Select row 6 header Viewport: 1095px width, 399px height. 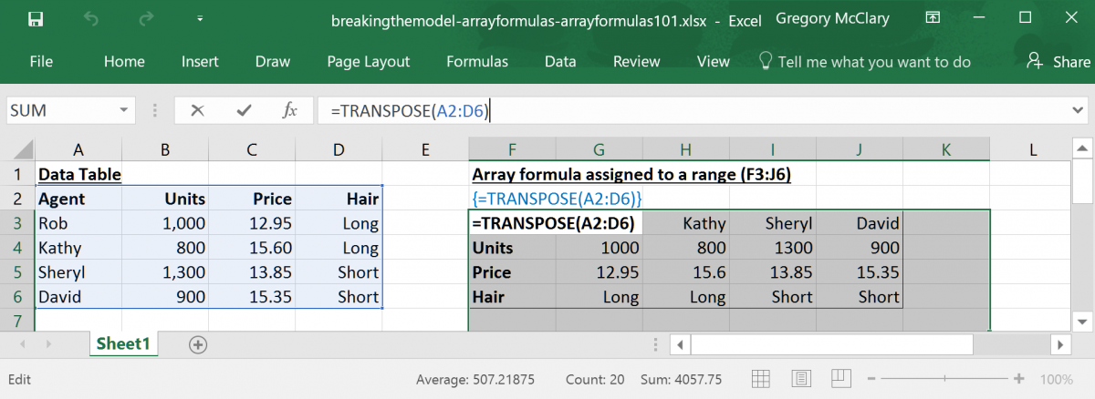(x=17, y=297)
